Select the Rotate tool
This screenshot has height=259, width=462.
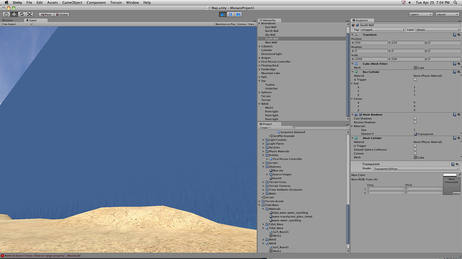[x=21, y=14]
